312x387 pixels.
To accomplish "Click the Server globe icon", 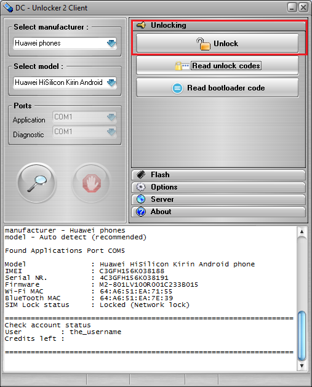I will (x=141, y=199).
